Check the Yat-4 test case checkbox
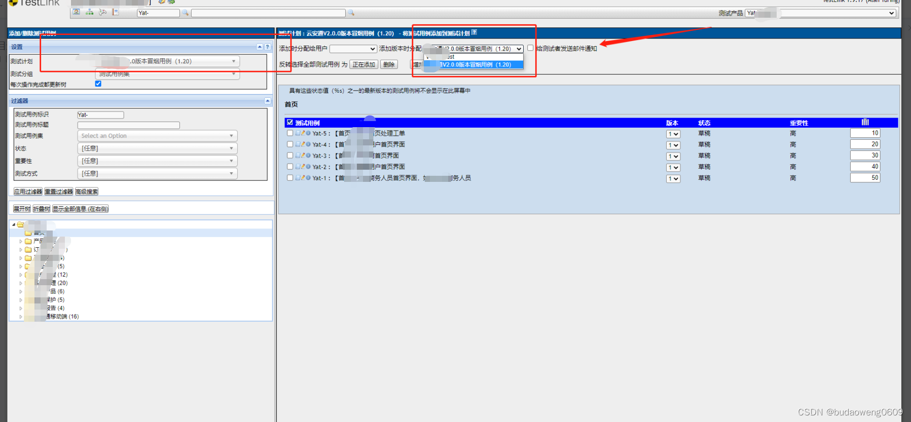Screen dimensions: 911x422 click(x=290, y=144)
